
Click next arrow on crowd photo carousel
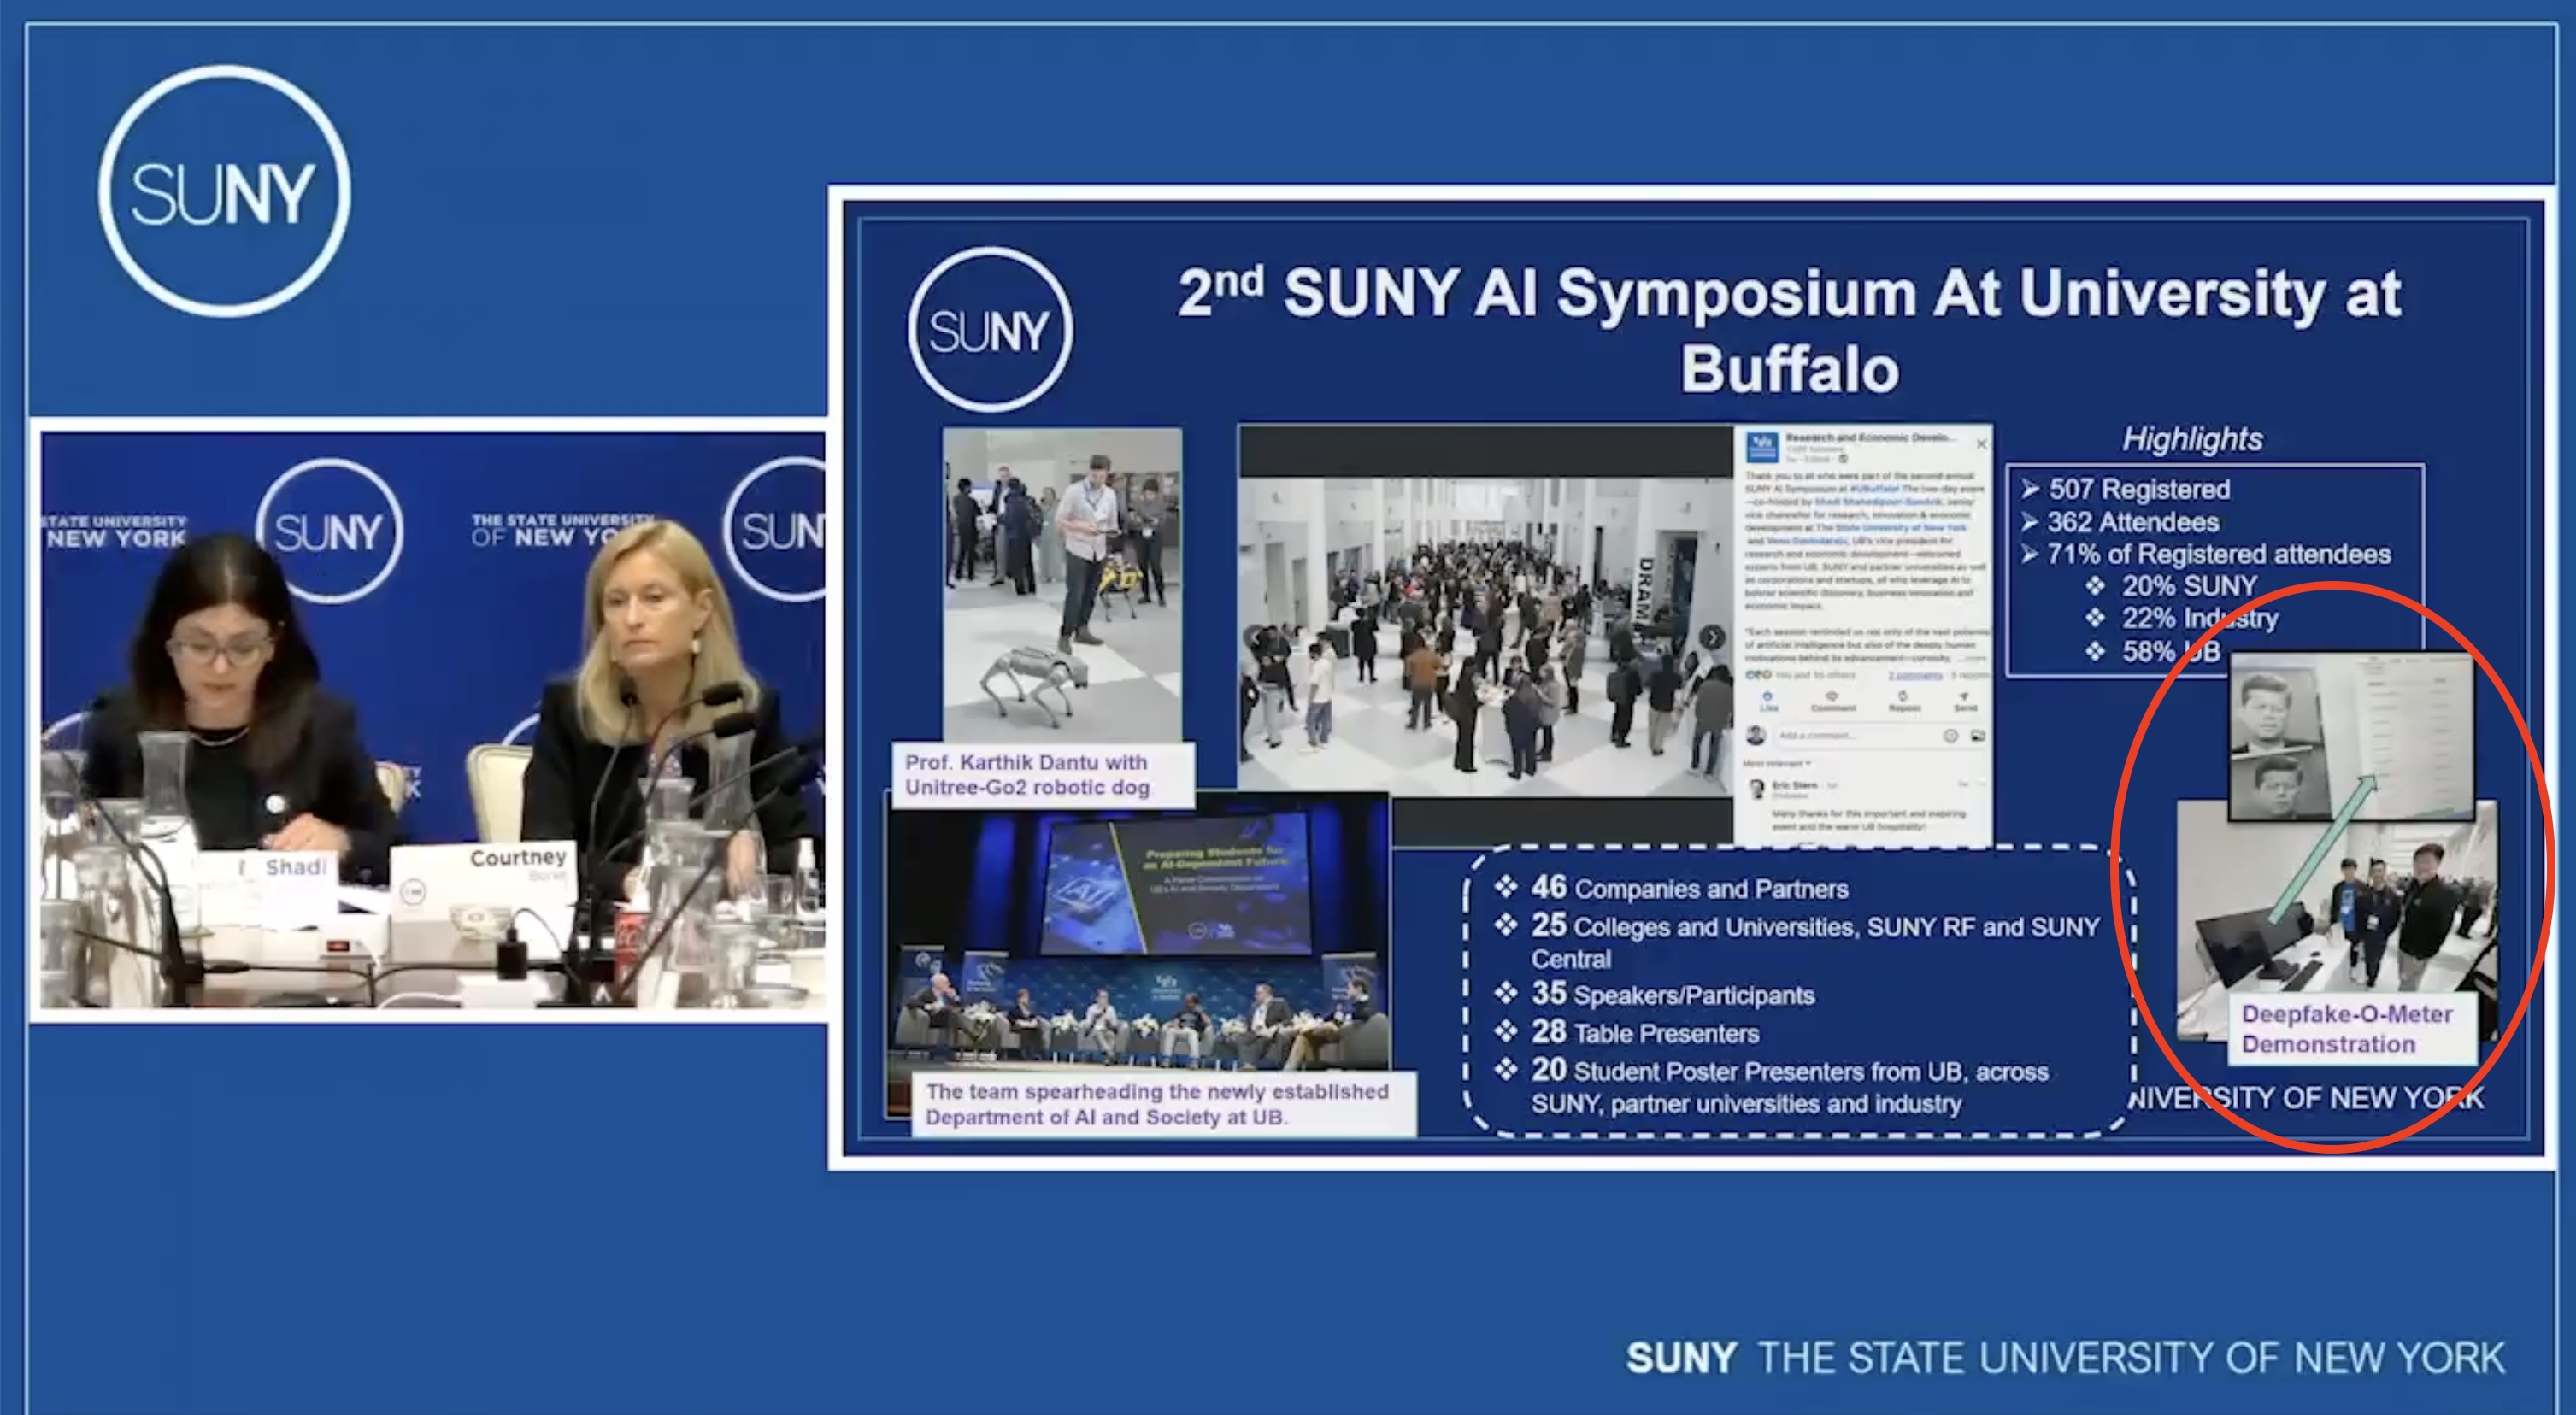[1712, 637]
